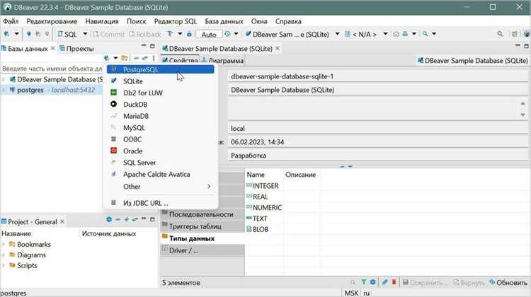This screenshot has width=531, height=297.
Task: Click the transaction mode funnel icon after Rollback
Action: coord(170,34)
